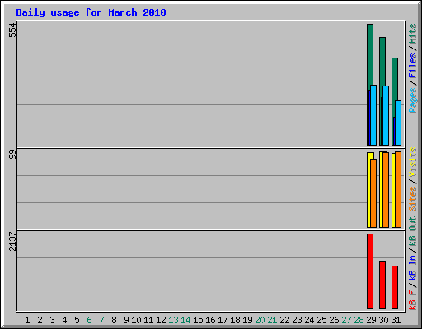The width and height of the screenshot is (422, 329).
Task: Click the cyan Pages bar for day 30
Action: coord(386,116)
